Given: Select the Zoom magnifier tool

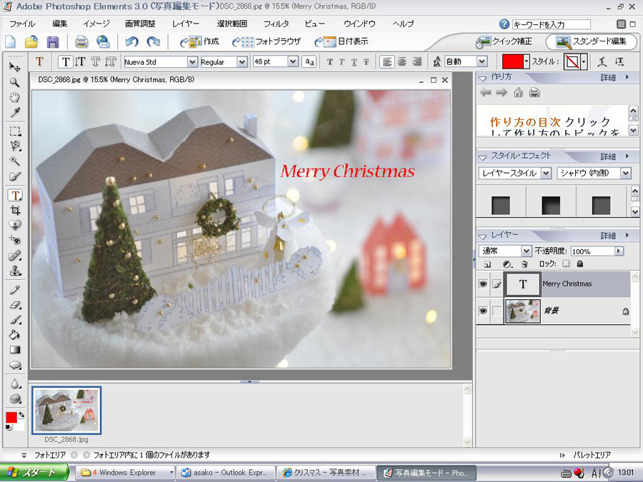Looking at the screenshot, I should 14,82.
